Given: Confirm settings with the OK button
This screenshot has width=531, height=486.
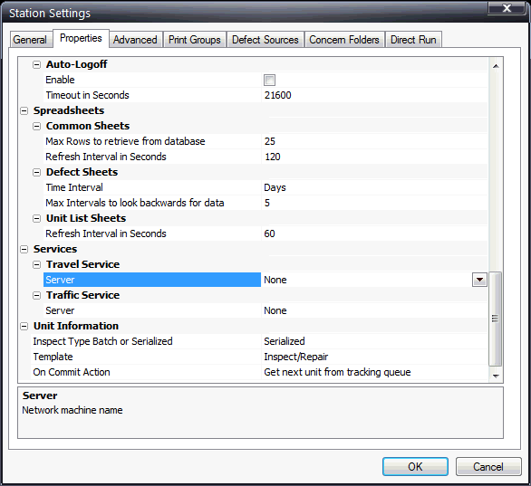Looking at the screenshot, I should pyautogui.click(x=415, y=467).
